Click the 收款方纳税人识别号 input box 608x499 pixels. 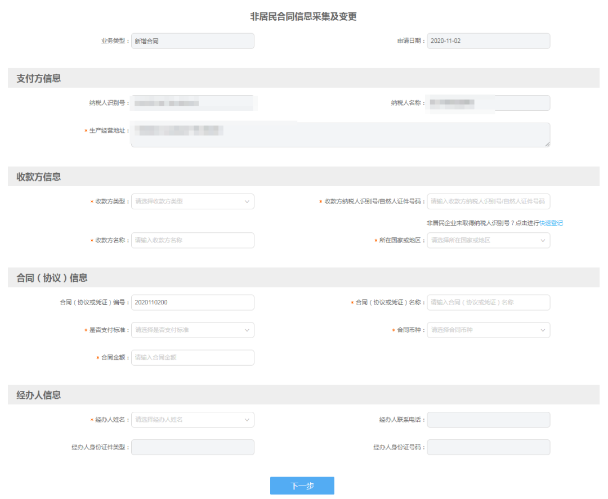pyautogui.click(x=488, y=201)
